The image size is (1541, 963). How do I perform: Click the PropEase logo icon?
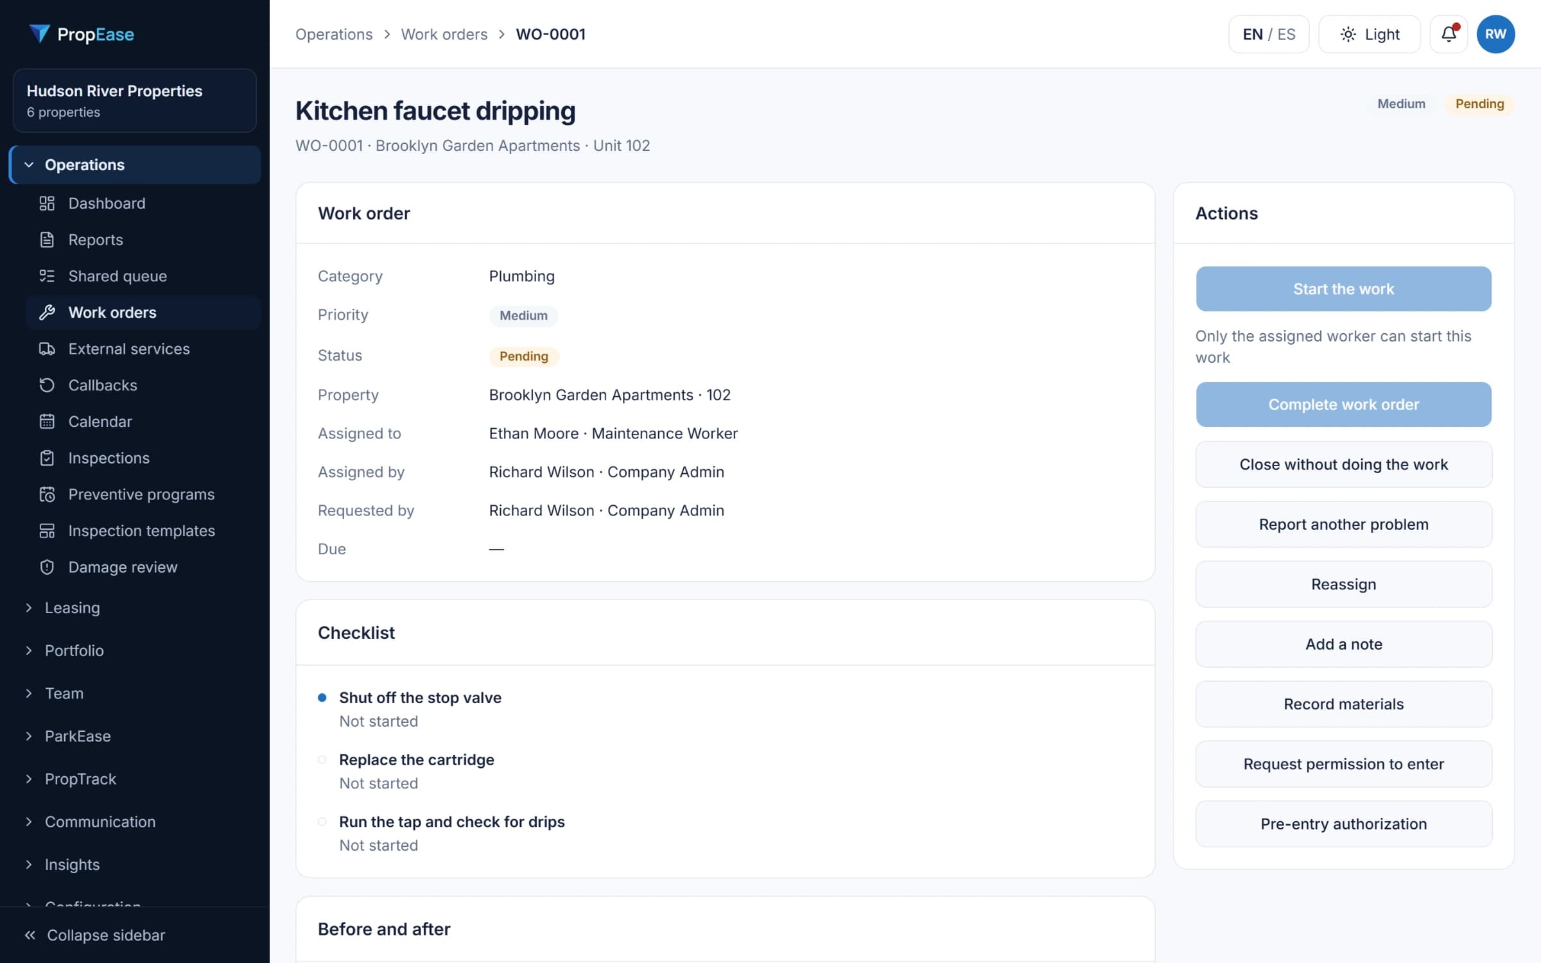40,33
